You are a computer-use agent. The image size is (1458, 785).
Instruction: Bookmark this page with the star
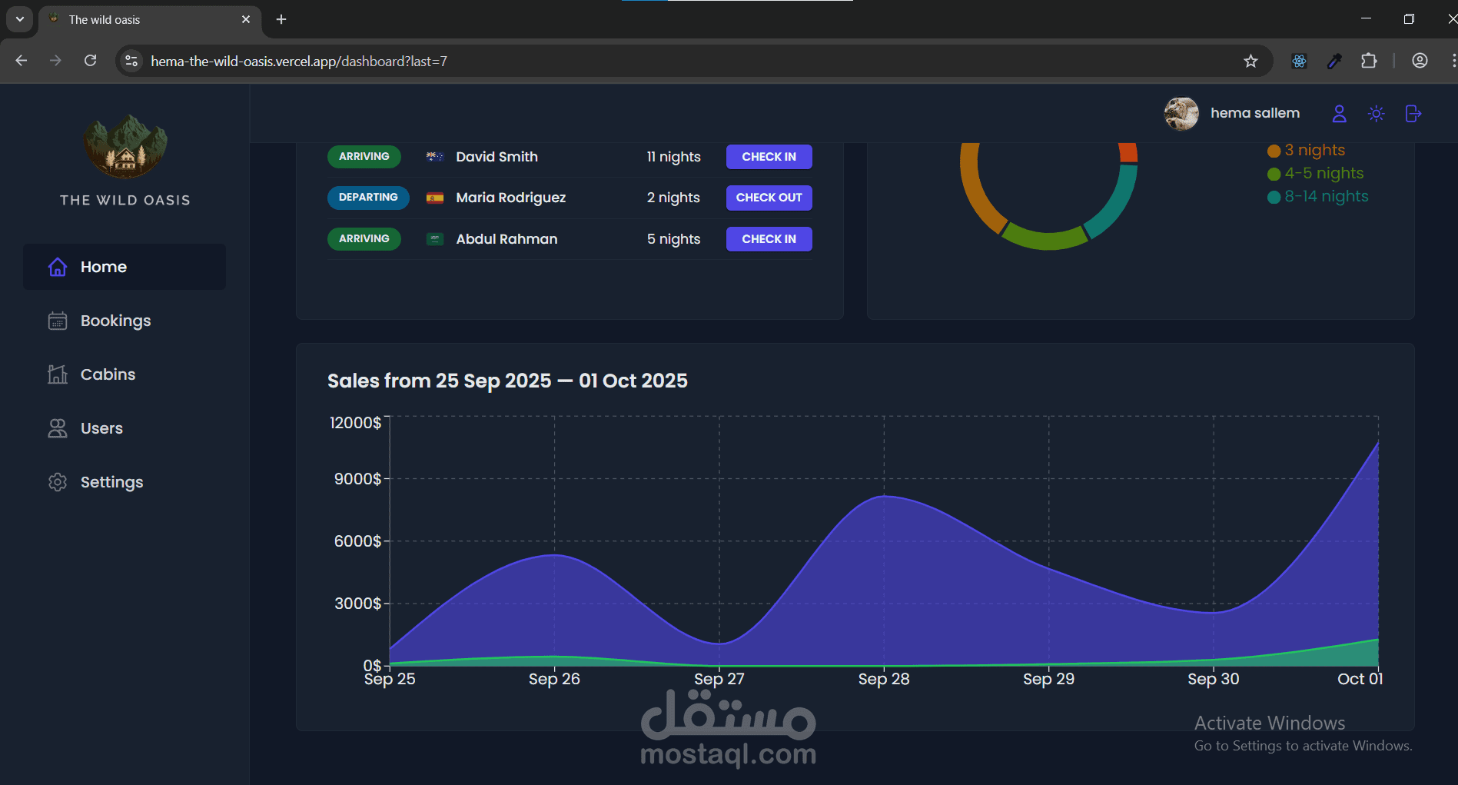[x=1250, y=61]
